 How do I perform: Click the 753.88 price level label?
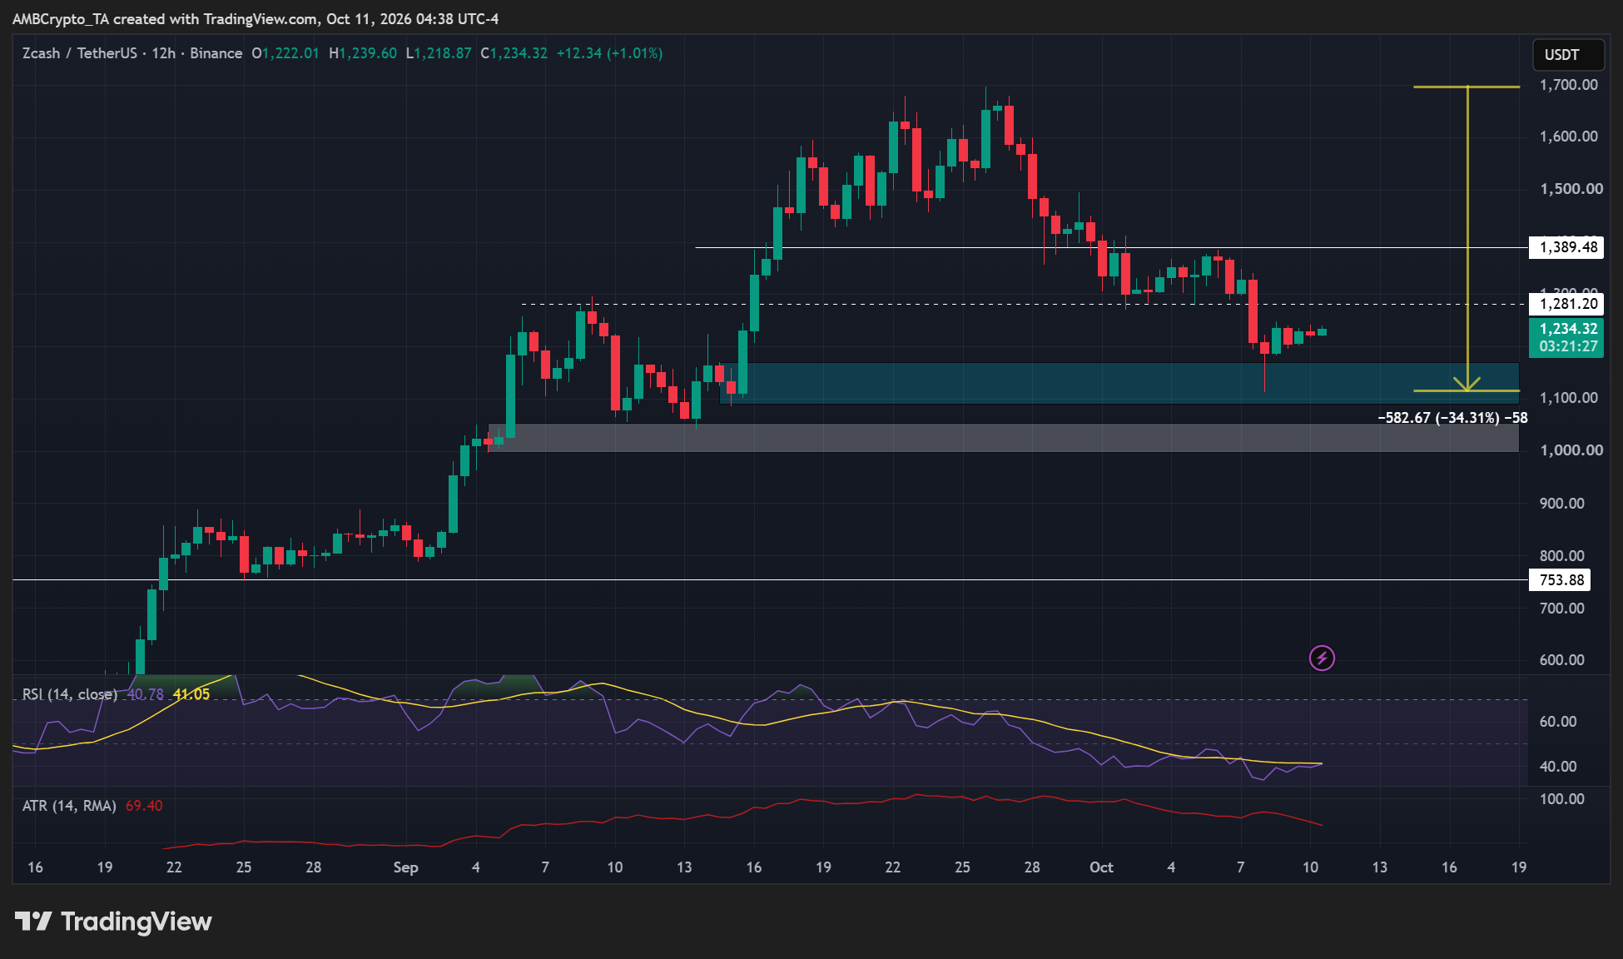1560,580
